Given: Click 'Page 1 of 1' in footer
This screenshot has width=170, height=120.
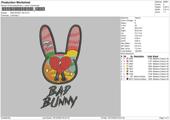Looking at the screenshot, I should tap(164, 118).
